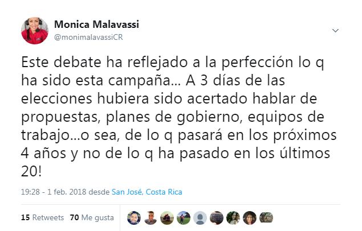Click Monica Malavassi's profile picture
This screenshot has height=231, width=362.
(34, 31)
